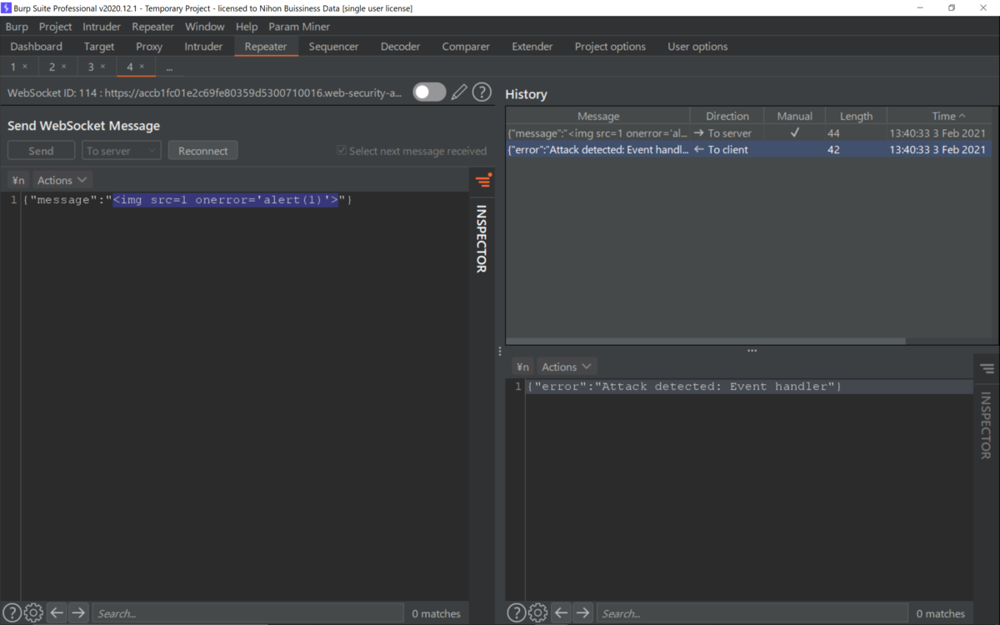Sort history by Direction column header
The width and height of the screenshot is (1000, 625).
click(727, 116)
